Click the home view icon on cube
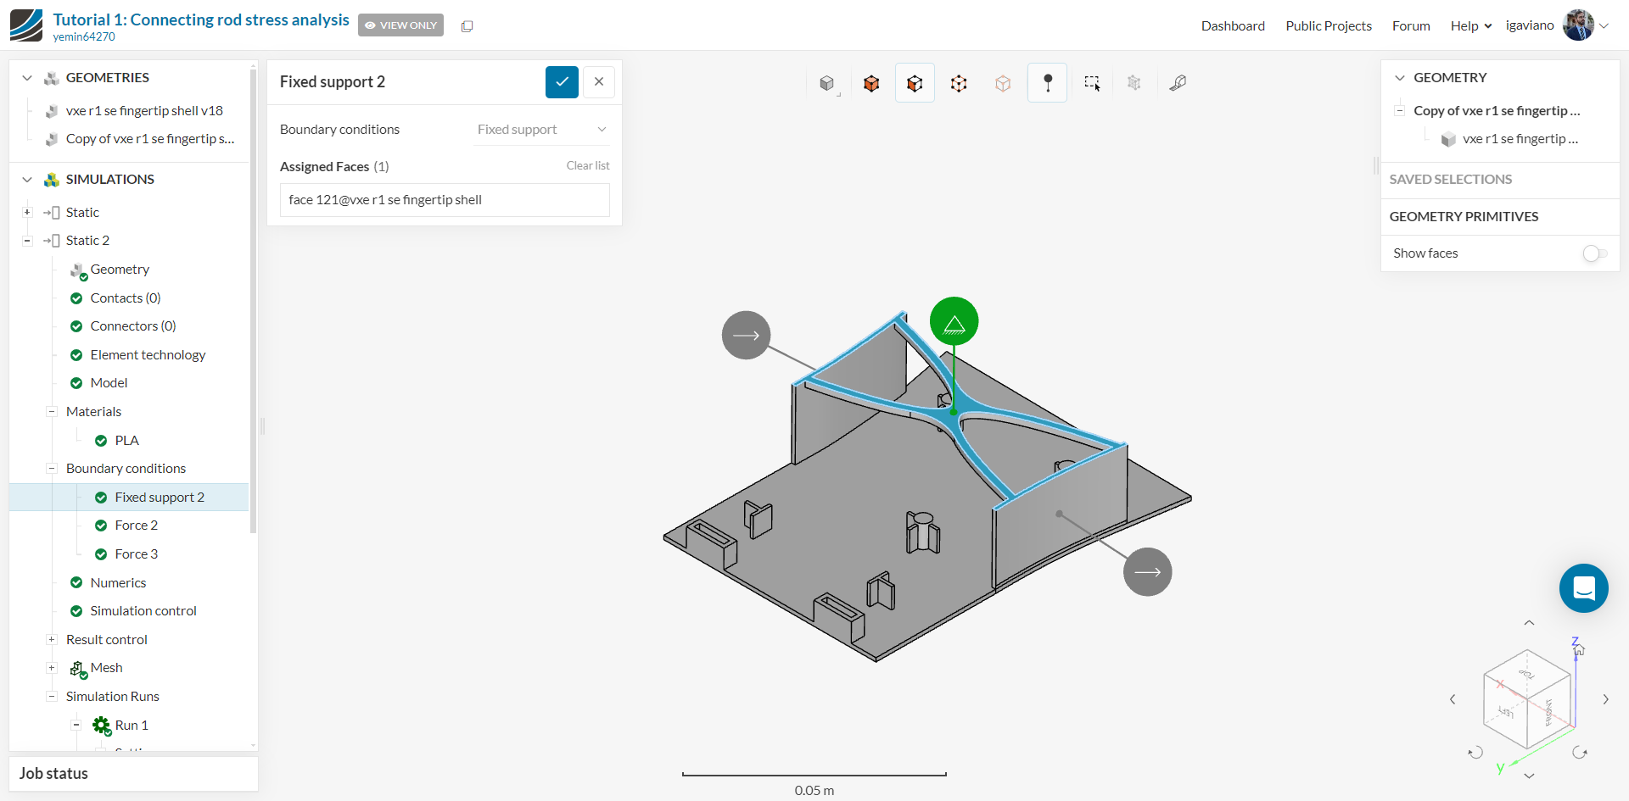Viewport: 1629px width, 801px height. 1579,651
